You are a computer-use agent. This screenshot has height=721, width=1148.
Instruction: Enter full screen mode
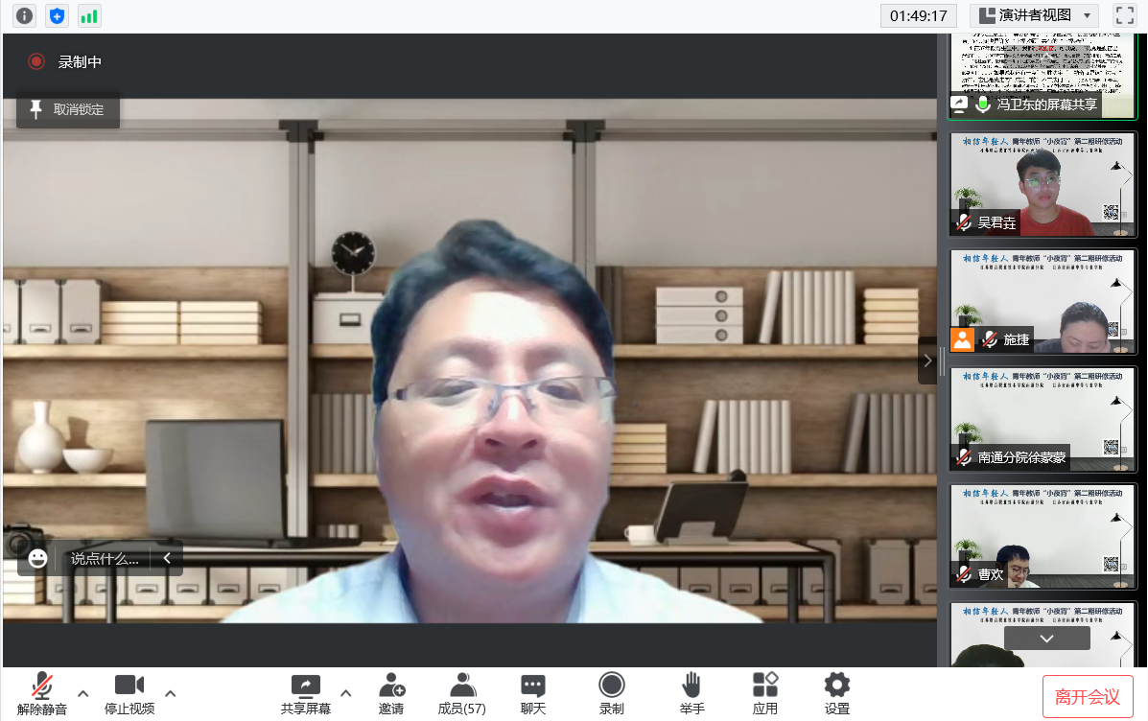tap(1124, 15)
